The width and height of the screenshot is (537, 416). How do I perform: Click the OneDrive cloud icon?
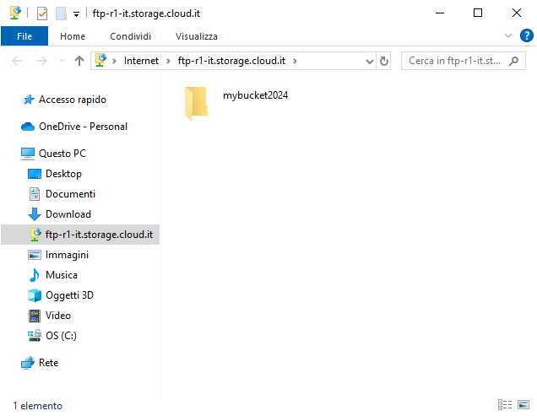pyautogui.click(x=28, y=127)
